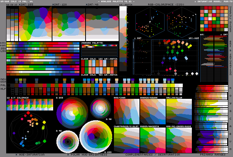Click the SAT:128 hue-brightness color map
The image size is (233, 157).
click(69, 24)
